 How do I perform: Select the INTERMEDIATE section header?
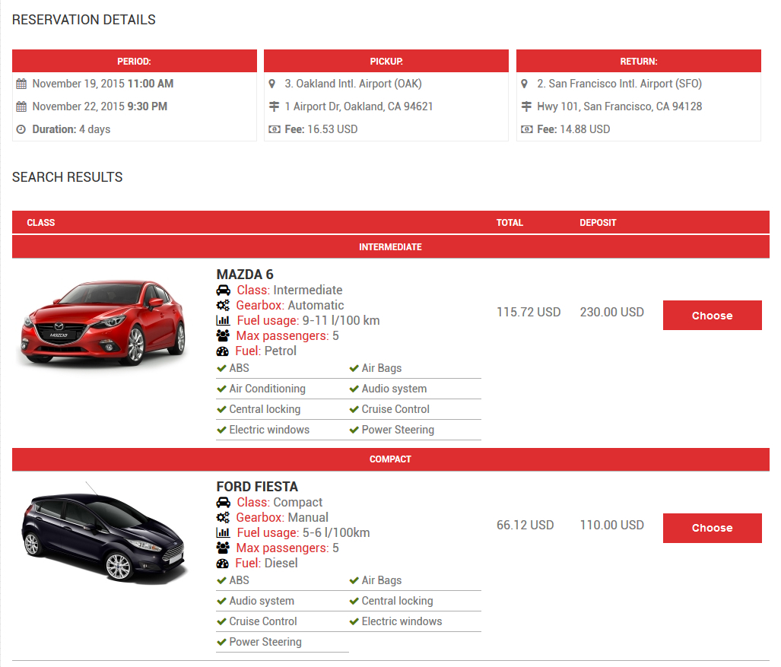coord(390,246)
